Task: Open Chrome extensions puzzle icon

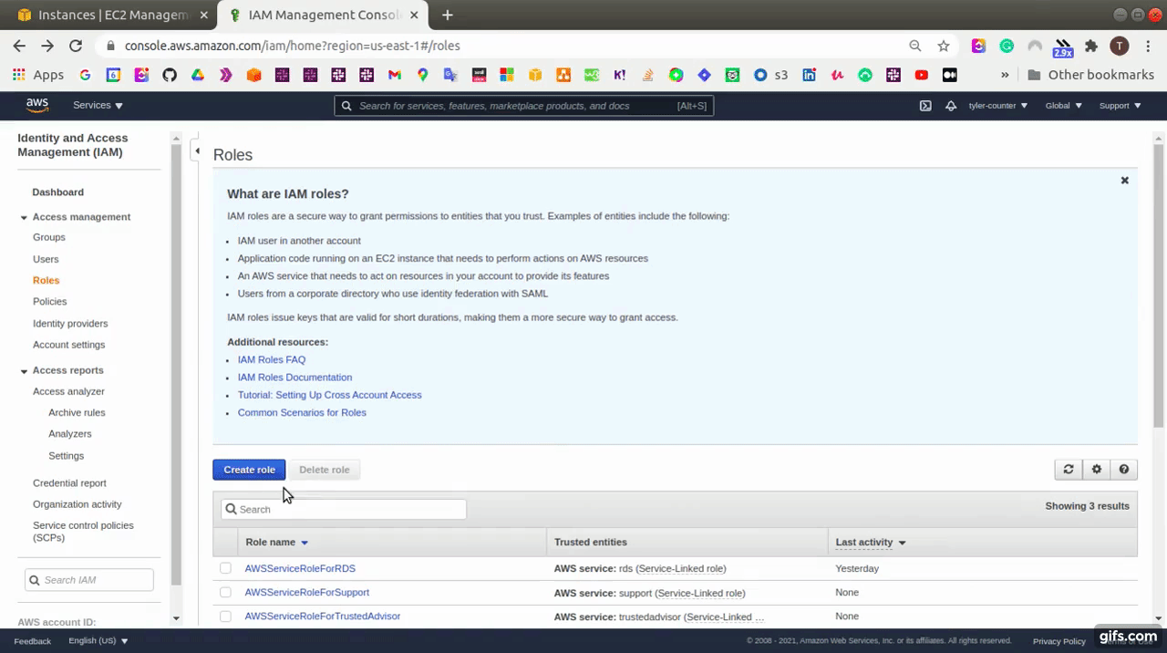Action: (x=1091, y=46)
